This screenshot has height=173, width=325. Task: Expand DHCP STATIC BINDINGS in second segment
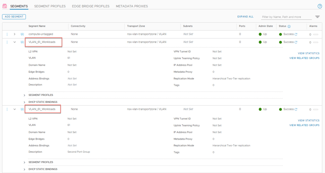tap(24, 169)
